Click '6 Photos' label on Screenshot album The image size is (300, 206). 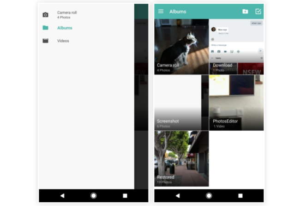[x=163, y=127]
